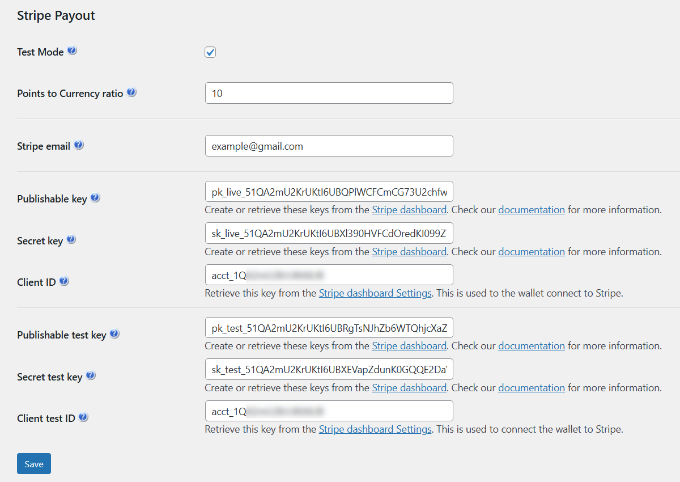Open Stripe dashboard link under Secret test key
The width and height of the screenshot is (680, 482).
coord(409,388)
